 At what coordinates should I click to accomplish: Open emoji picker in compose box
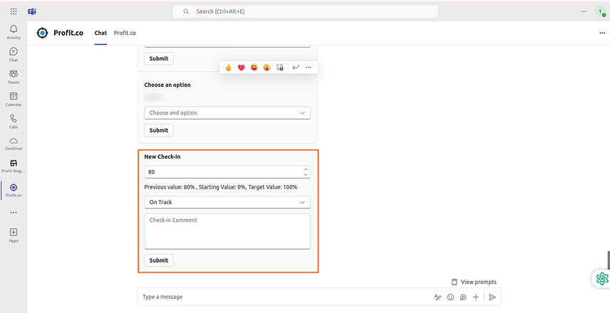click(450, 297)
